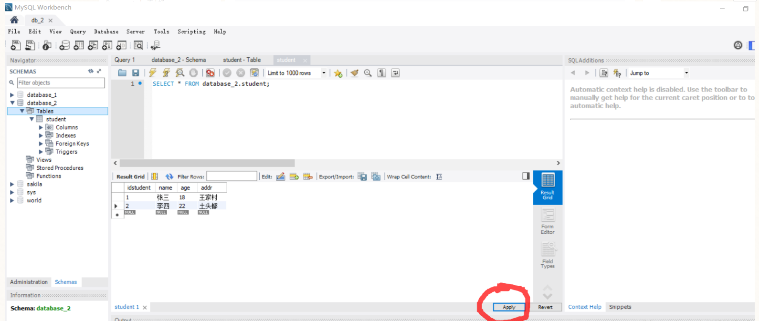
Task: Execute statement under cursor icon
Action: pyautogui.click(x=166, y=73)
